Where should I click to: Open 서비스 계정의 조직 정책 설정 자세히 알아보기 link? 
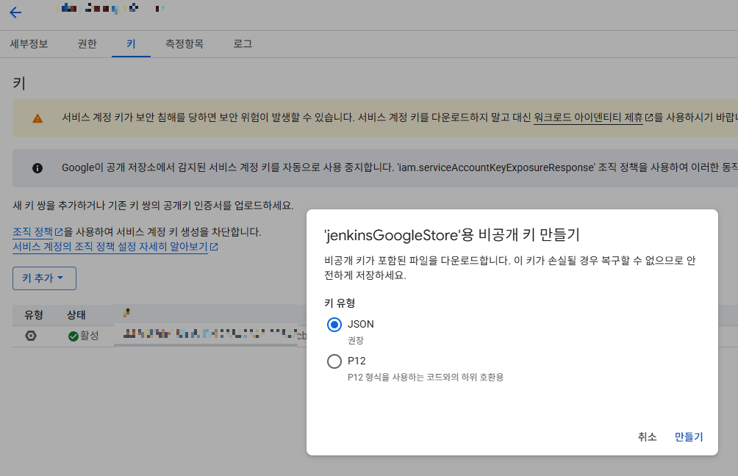click(x=110, y=247)
